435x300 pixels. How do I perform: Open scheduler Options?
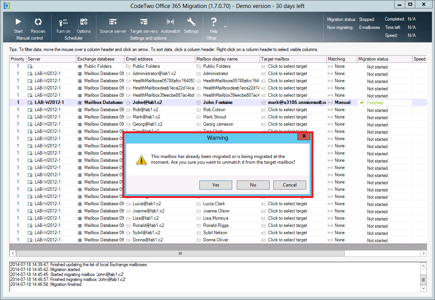coord(84,25)
